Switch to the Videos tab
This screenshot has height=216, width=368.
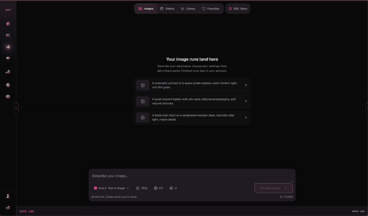[167, 9]
